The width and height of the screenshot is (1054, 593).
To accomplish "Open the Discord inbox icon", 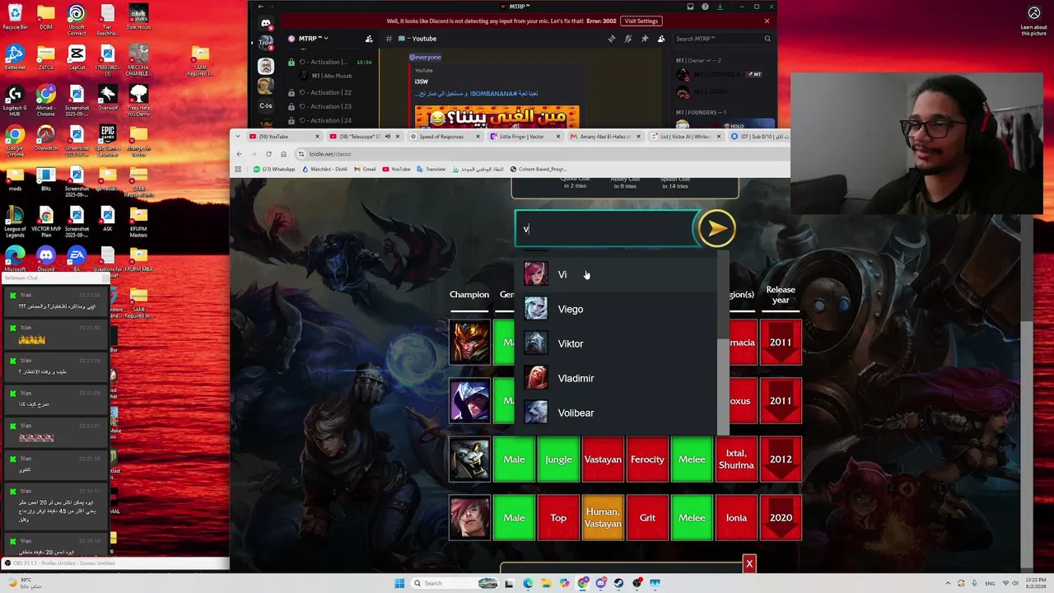I will [690, 7].
